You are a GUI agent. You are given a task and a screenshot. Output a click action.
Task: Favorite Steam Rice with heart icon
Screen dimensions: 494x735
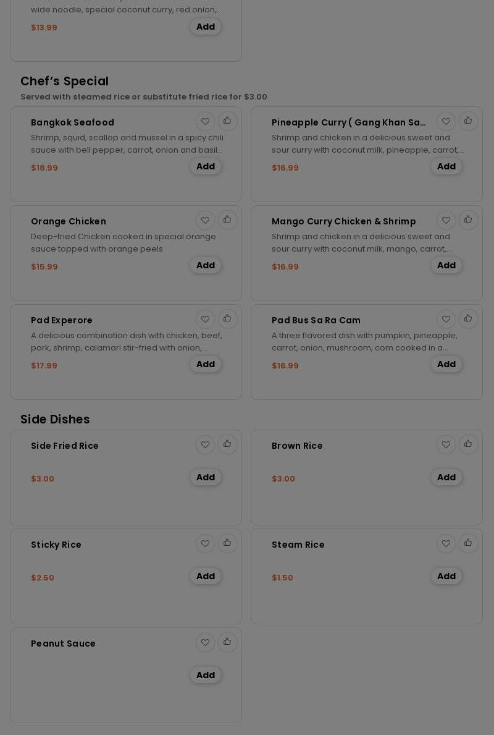(446, 543)
